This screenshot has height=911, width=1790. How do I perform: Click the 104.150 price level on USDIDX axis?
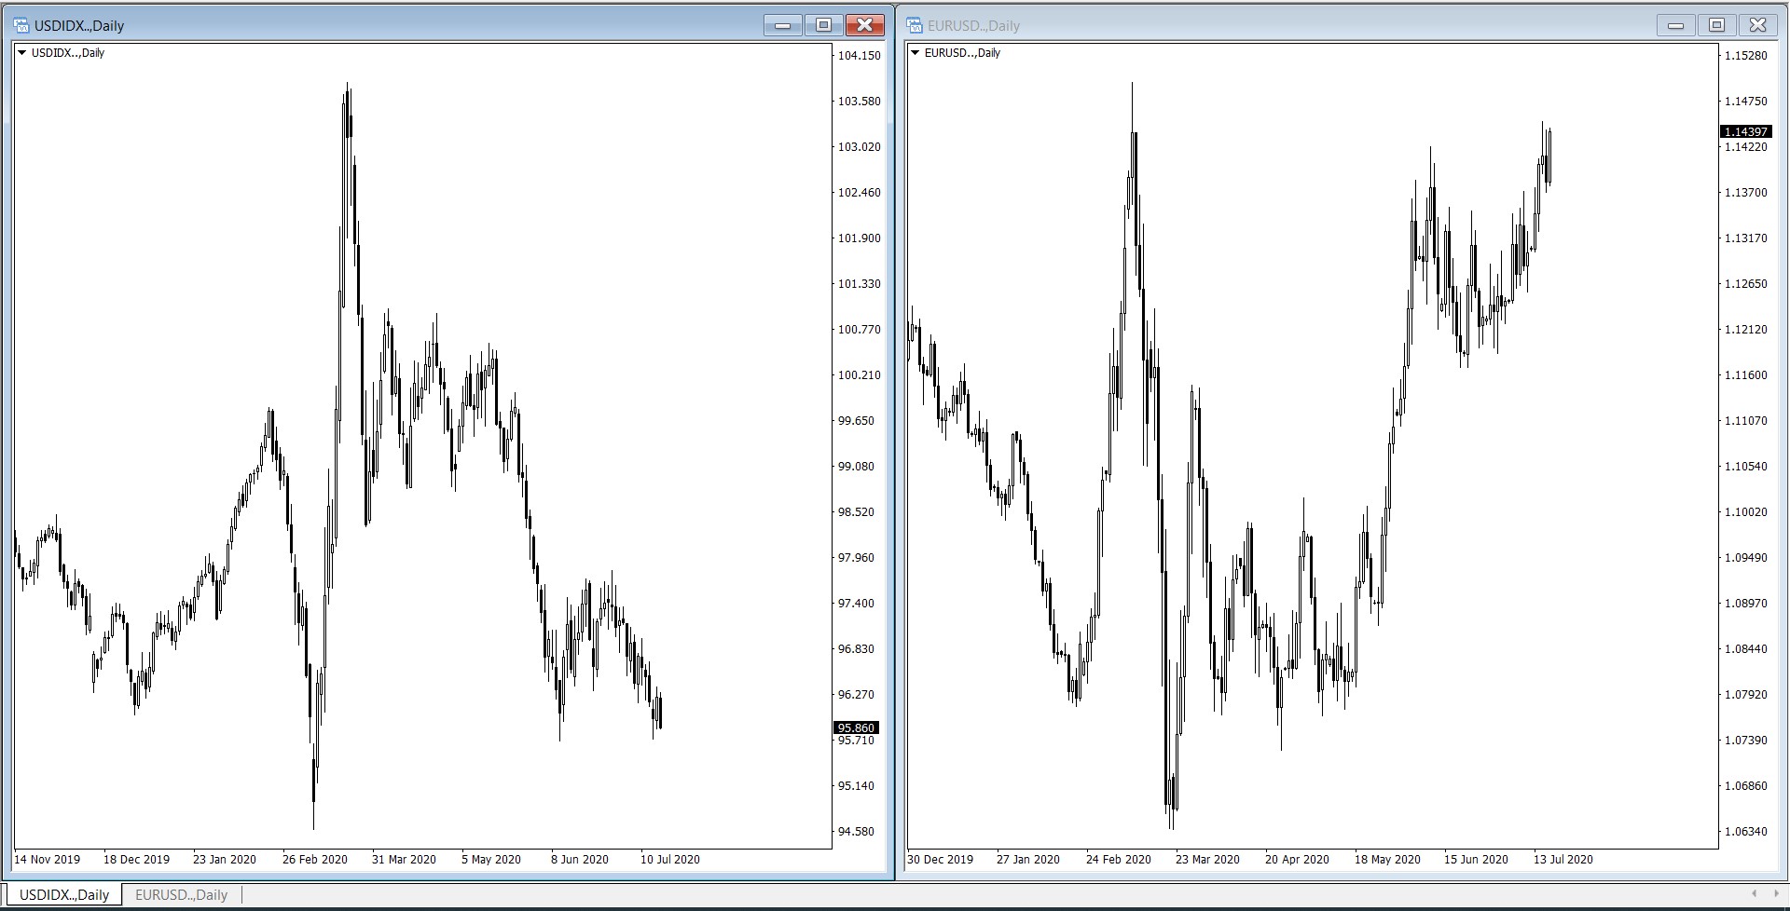pos(859,56)
